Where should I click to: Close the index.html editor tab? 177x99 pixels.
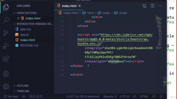click(80, 6)
